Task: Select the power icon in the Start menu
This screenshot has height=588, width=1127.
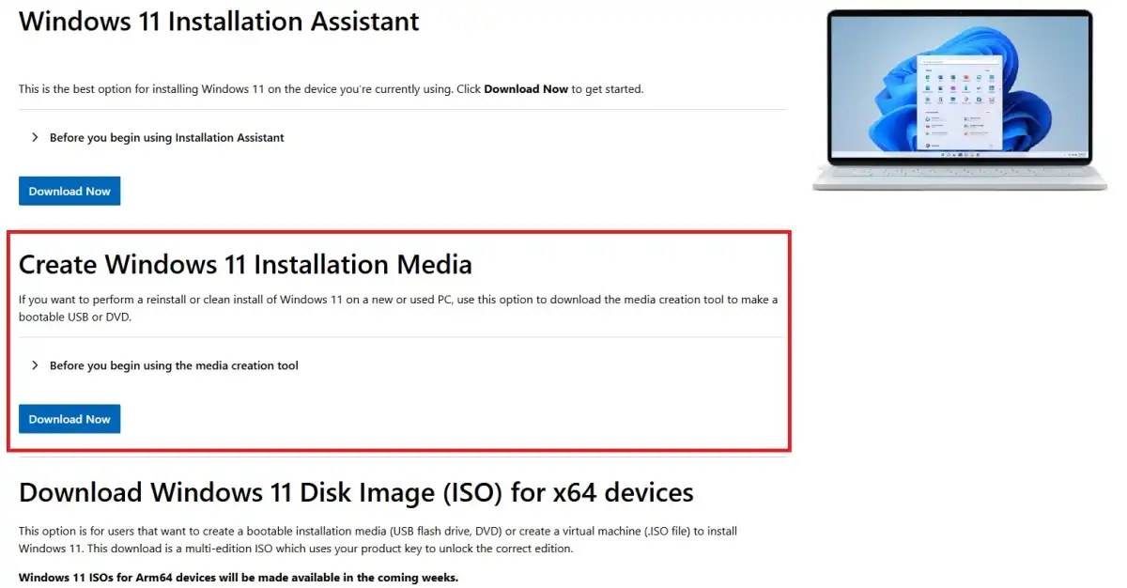Action: click(992, 145)
